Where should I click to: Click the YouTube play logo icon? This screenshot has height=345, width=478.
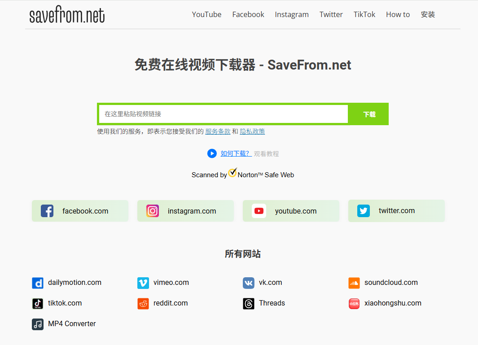(259, 211)
